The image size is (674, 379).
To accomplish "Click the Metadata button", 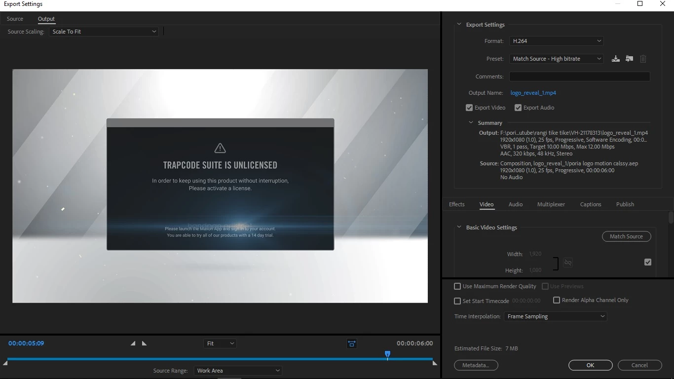I will coord(476,365).
